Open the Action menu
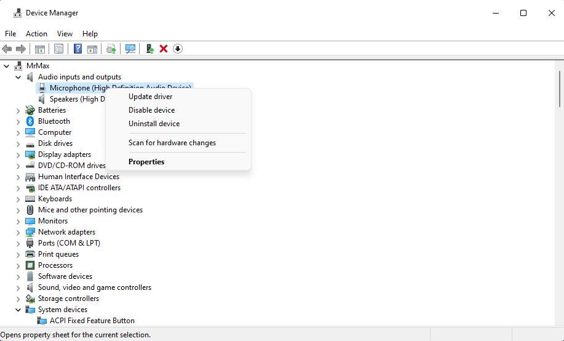Image resolution: width=564 pixels, height=341 pixels. point(36,33)
